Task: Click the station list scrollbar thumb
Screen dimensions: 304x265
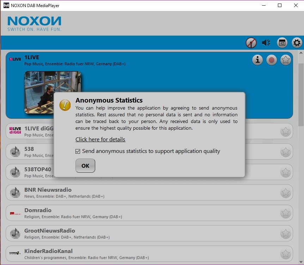Action: (x=301, y=95)
